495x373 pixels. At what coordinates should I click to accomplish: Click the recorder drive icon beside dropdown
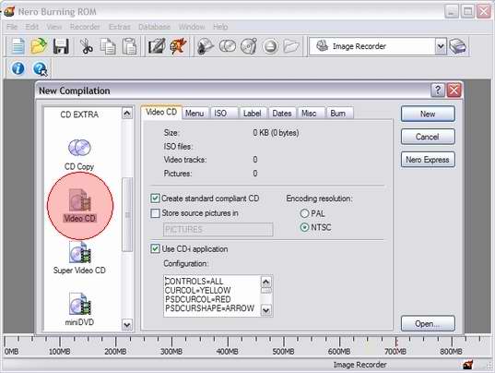click(458, 46)
